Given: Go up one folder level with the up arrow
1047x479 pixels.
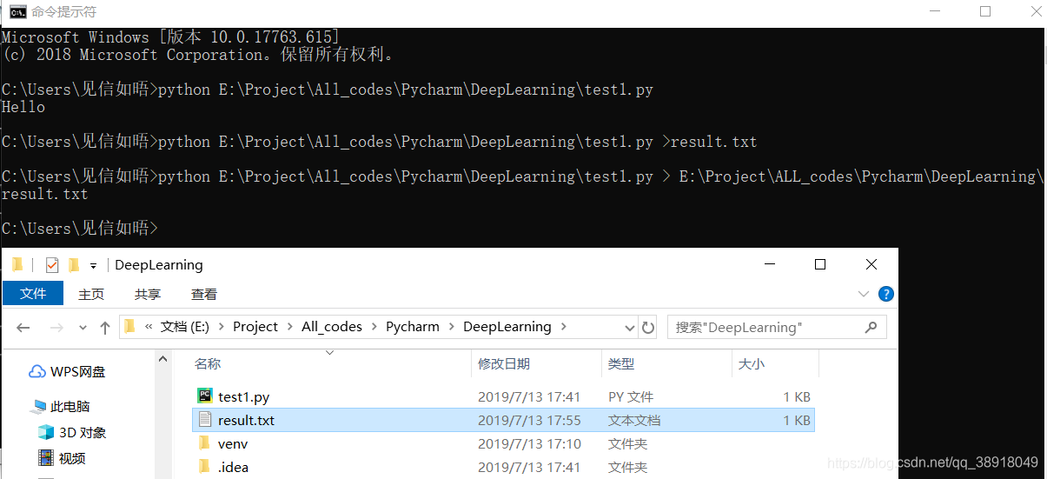Looking at the screenshot, I should [105, 328].
